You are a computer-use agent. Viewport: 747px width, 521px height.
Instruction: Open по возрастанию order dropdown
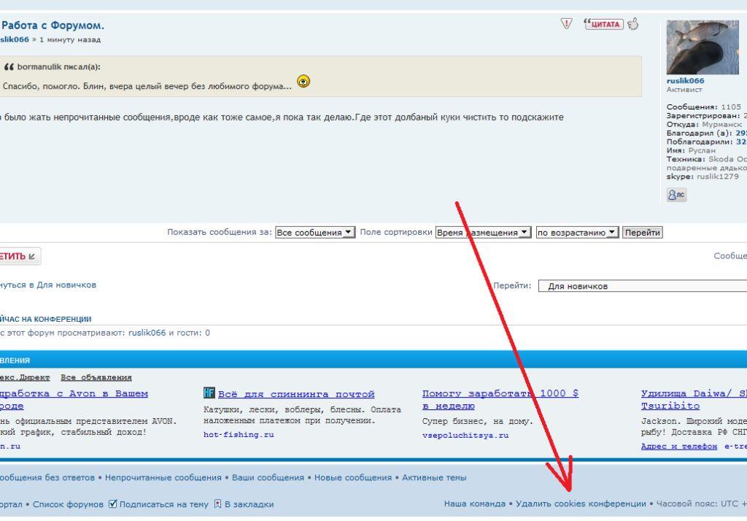(x=577, y=233)
